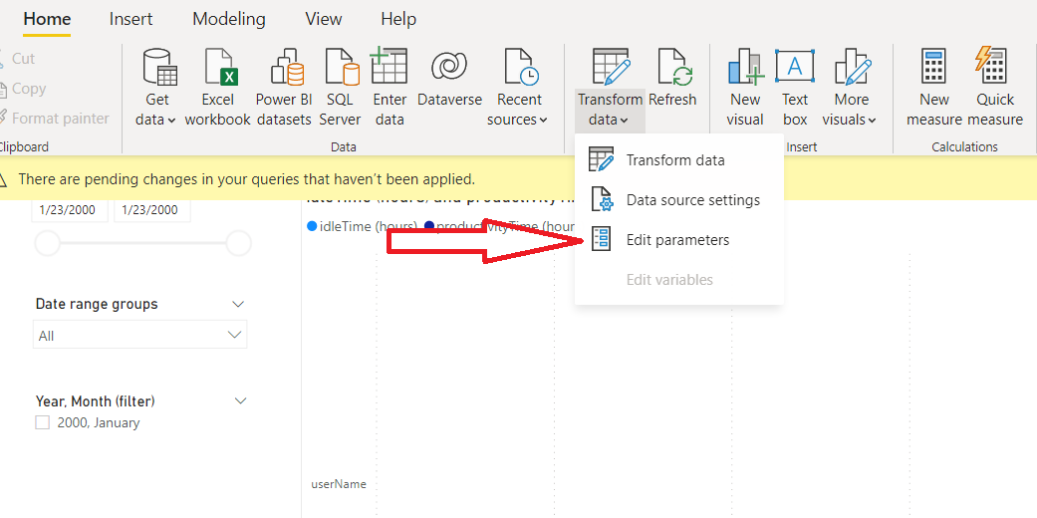Add a Text box
Image resolution: width=1037 pixels, height=518 pixels.
click(795, 69)
